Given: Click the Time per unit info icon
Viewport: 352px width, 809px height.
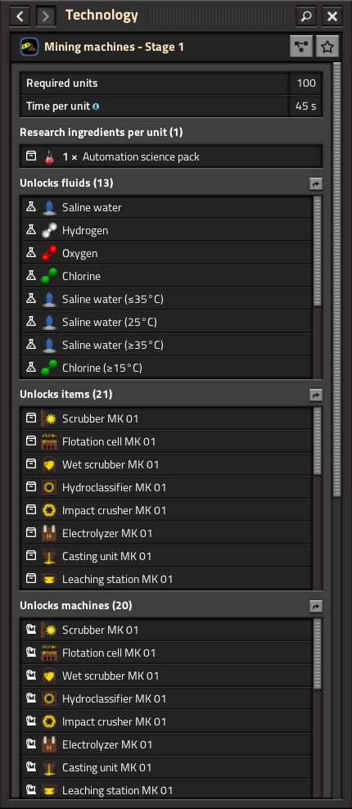Looking at the screenshot, I should coord(96,106).
